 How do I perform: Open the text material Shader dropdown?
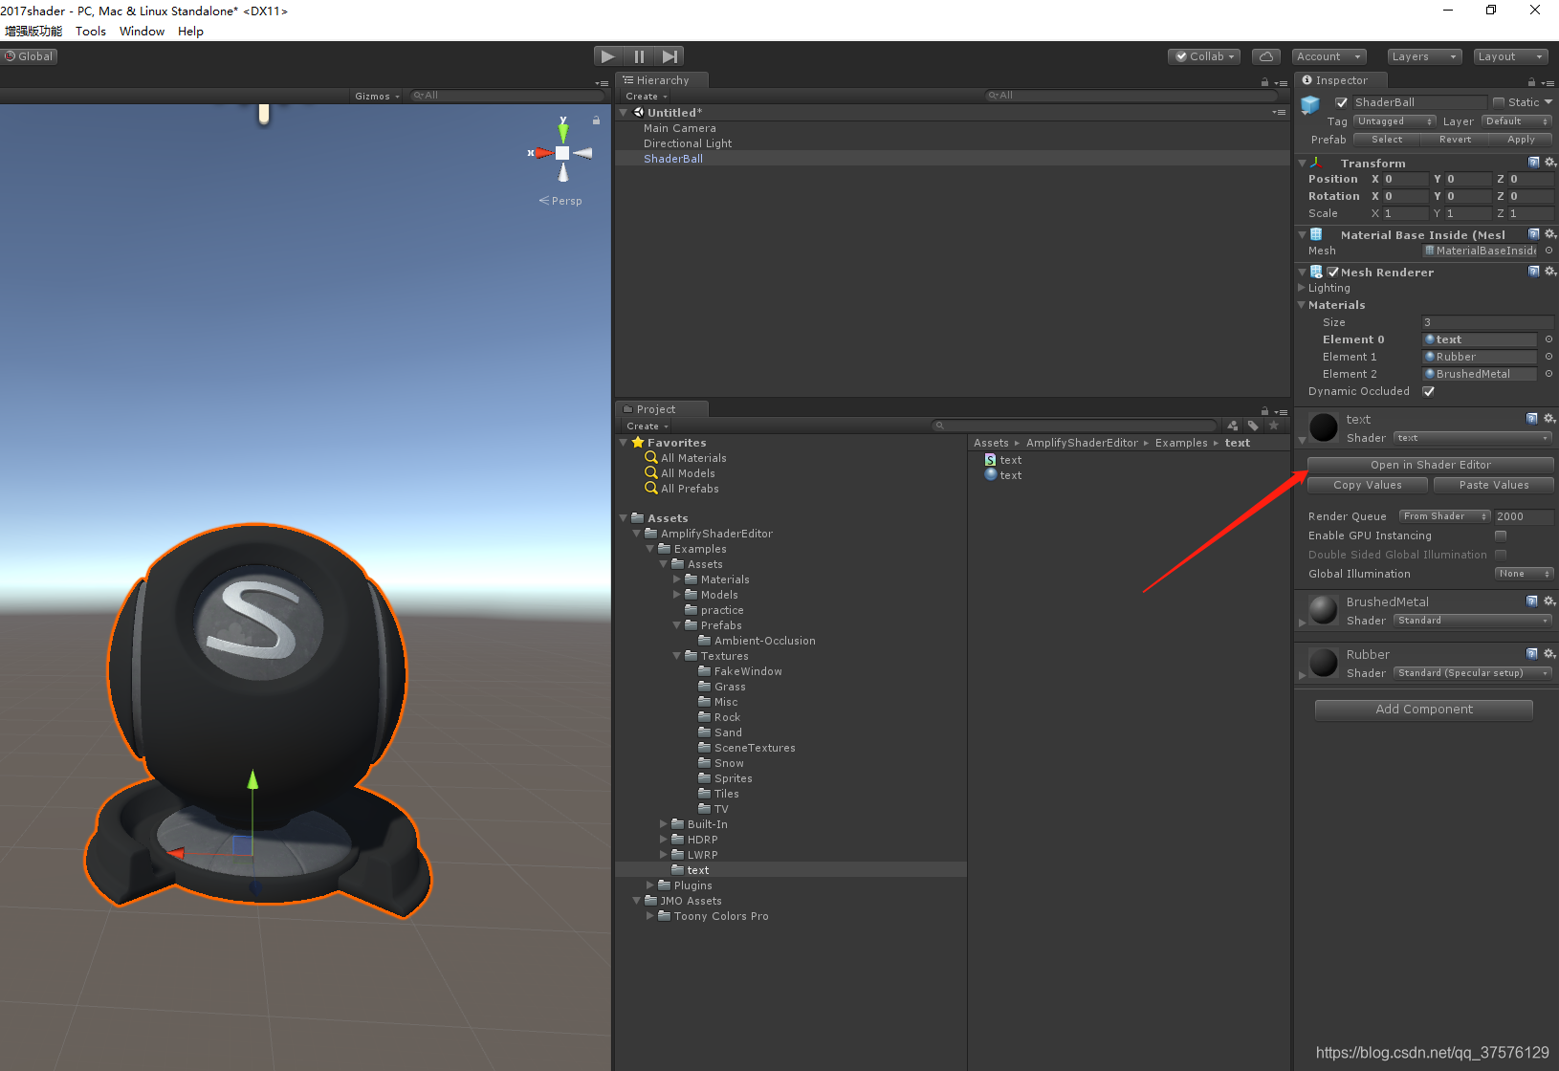click(1472, 438)
